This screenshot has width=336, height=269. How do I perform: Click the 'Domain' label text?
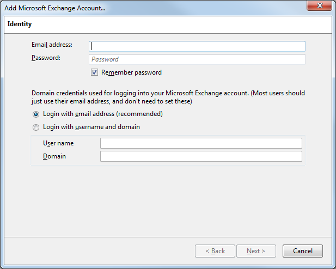tap(54, 156)
